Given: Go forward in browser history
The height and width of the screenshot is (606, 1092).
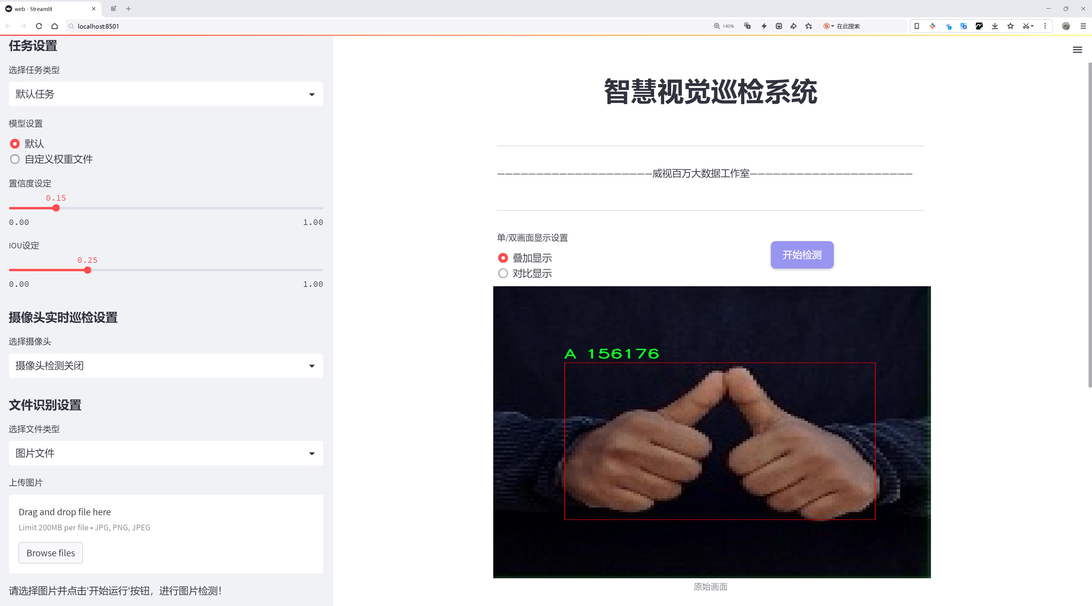Looking at the screenshot, I should click(23, 26).
